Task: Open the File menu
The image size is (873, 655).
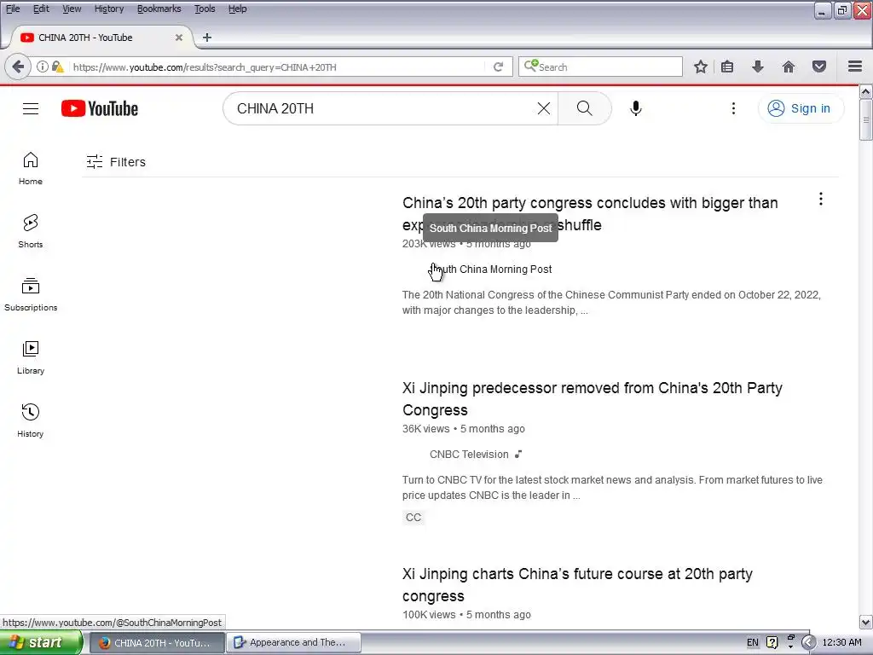Action: click(12, 9)
